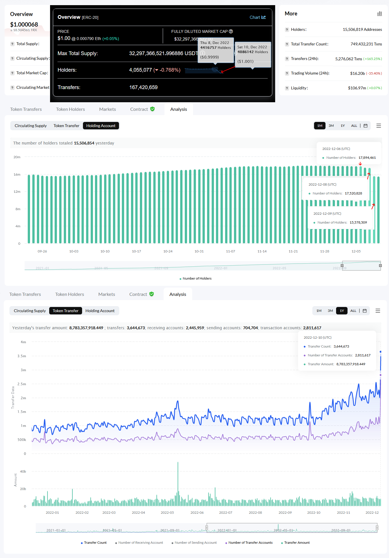
Task: Click the help icon beside Total Market Cap
Action: tap(12, 73)
